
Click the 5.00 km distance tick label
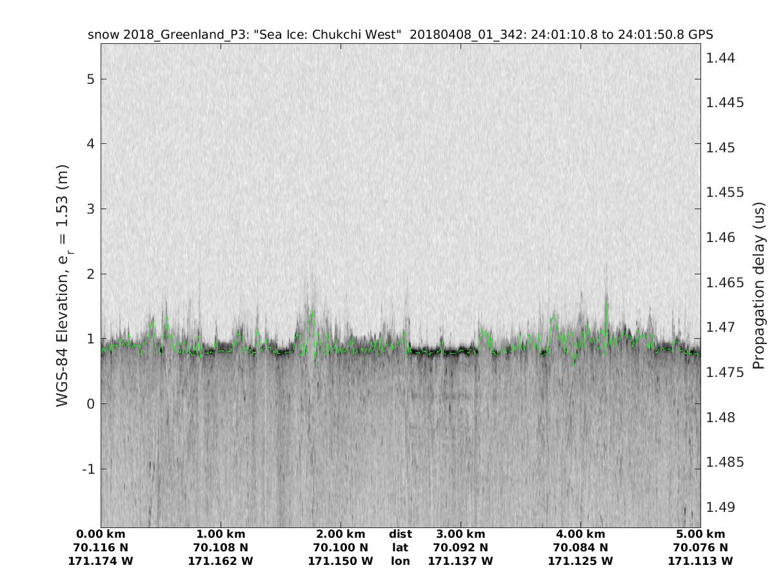[700, 535]
